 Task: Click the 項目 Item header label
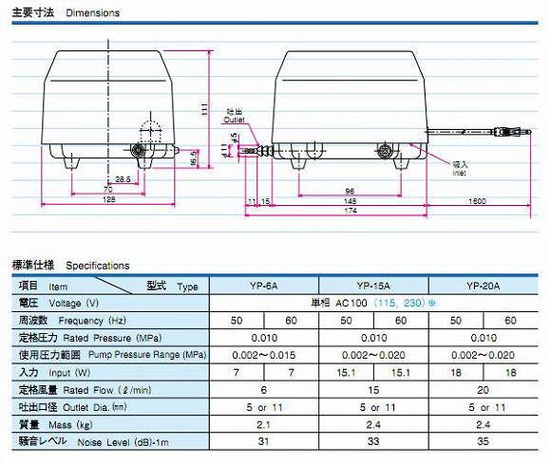tap(43, 286)
